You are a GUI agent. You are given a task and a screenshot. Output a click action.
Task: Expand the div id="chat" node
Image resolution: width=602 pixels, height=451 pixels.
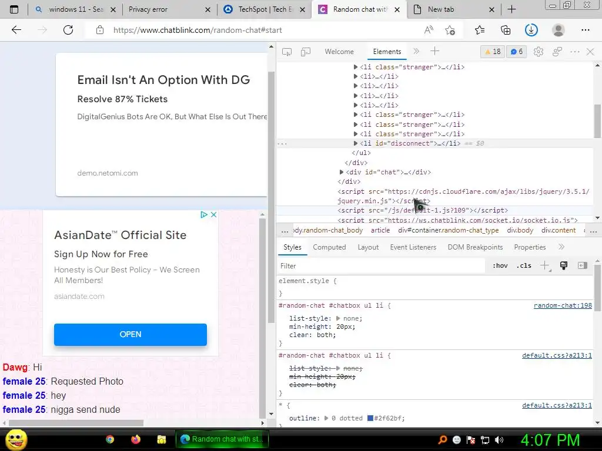click(342, 172)
